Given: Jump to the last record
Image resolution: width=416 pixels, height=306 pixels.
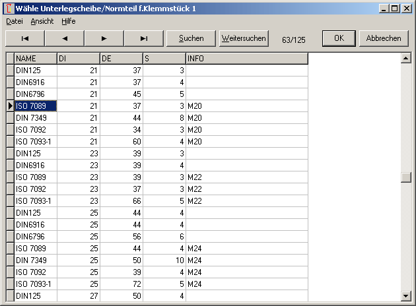Looking at the screenshot, I should [x=143, y=38].
